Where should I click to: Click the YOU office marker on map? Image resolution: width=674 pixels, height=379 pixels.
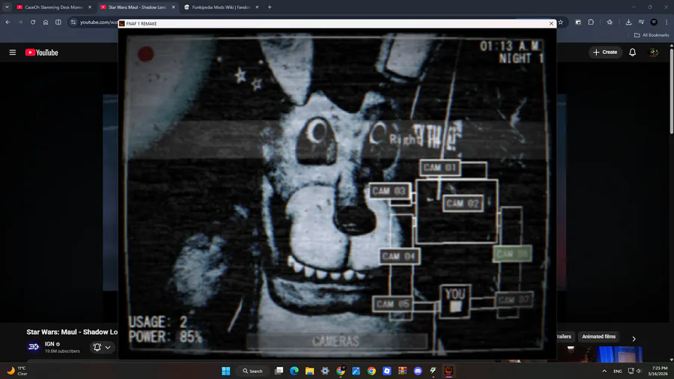455,301
